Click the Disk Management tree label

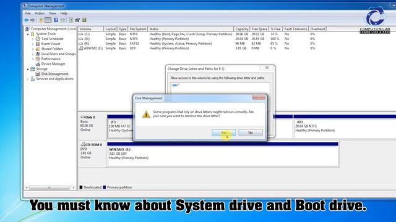(55, 74)
